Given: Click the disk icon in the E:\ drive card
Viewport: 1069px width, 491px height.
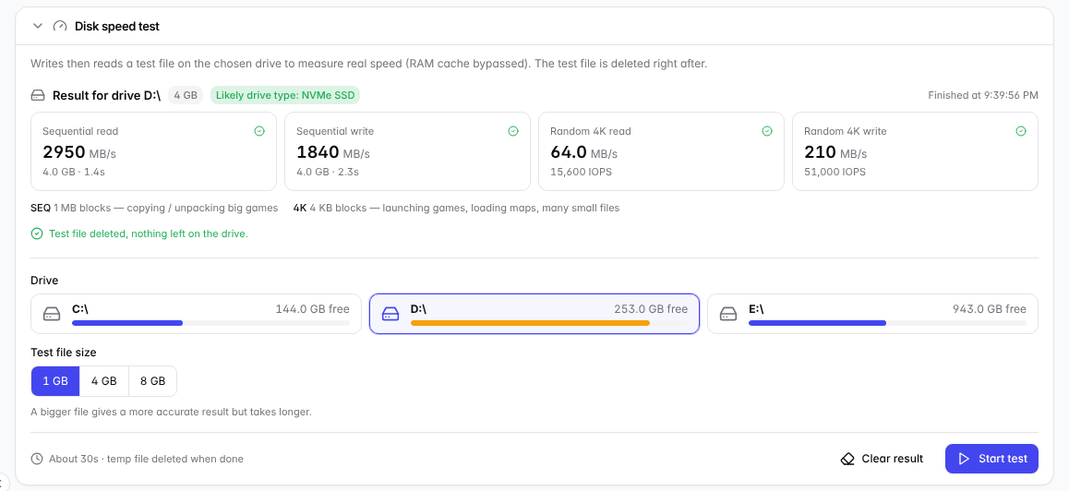Looking at the screenshot, I should click(728, 314).
